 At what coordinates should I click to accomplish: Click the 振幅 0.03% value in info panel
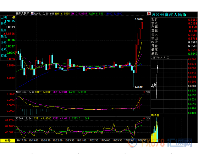[x=11, y=59]
